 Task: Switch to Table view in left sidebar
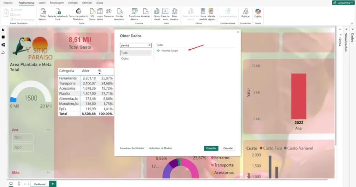(3, 37)
